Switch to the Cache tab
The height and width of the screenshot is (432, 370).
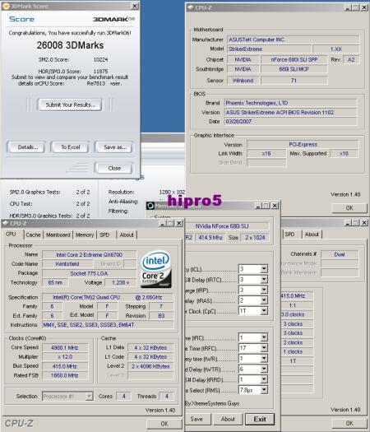[x=34, y=235]
